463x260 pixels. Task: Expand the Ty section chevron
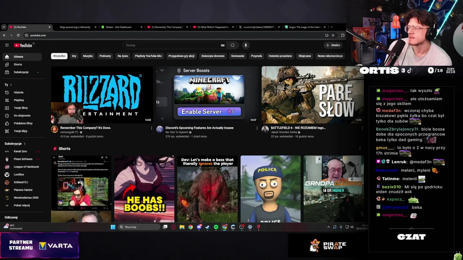[11, 85]
